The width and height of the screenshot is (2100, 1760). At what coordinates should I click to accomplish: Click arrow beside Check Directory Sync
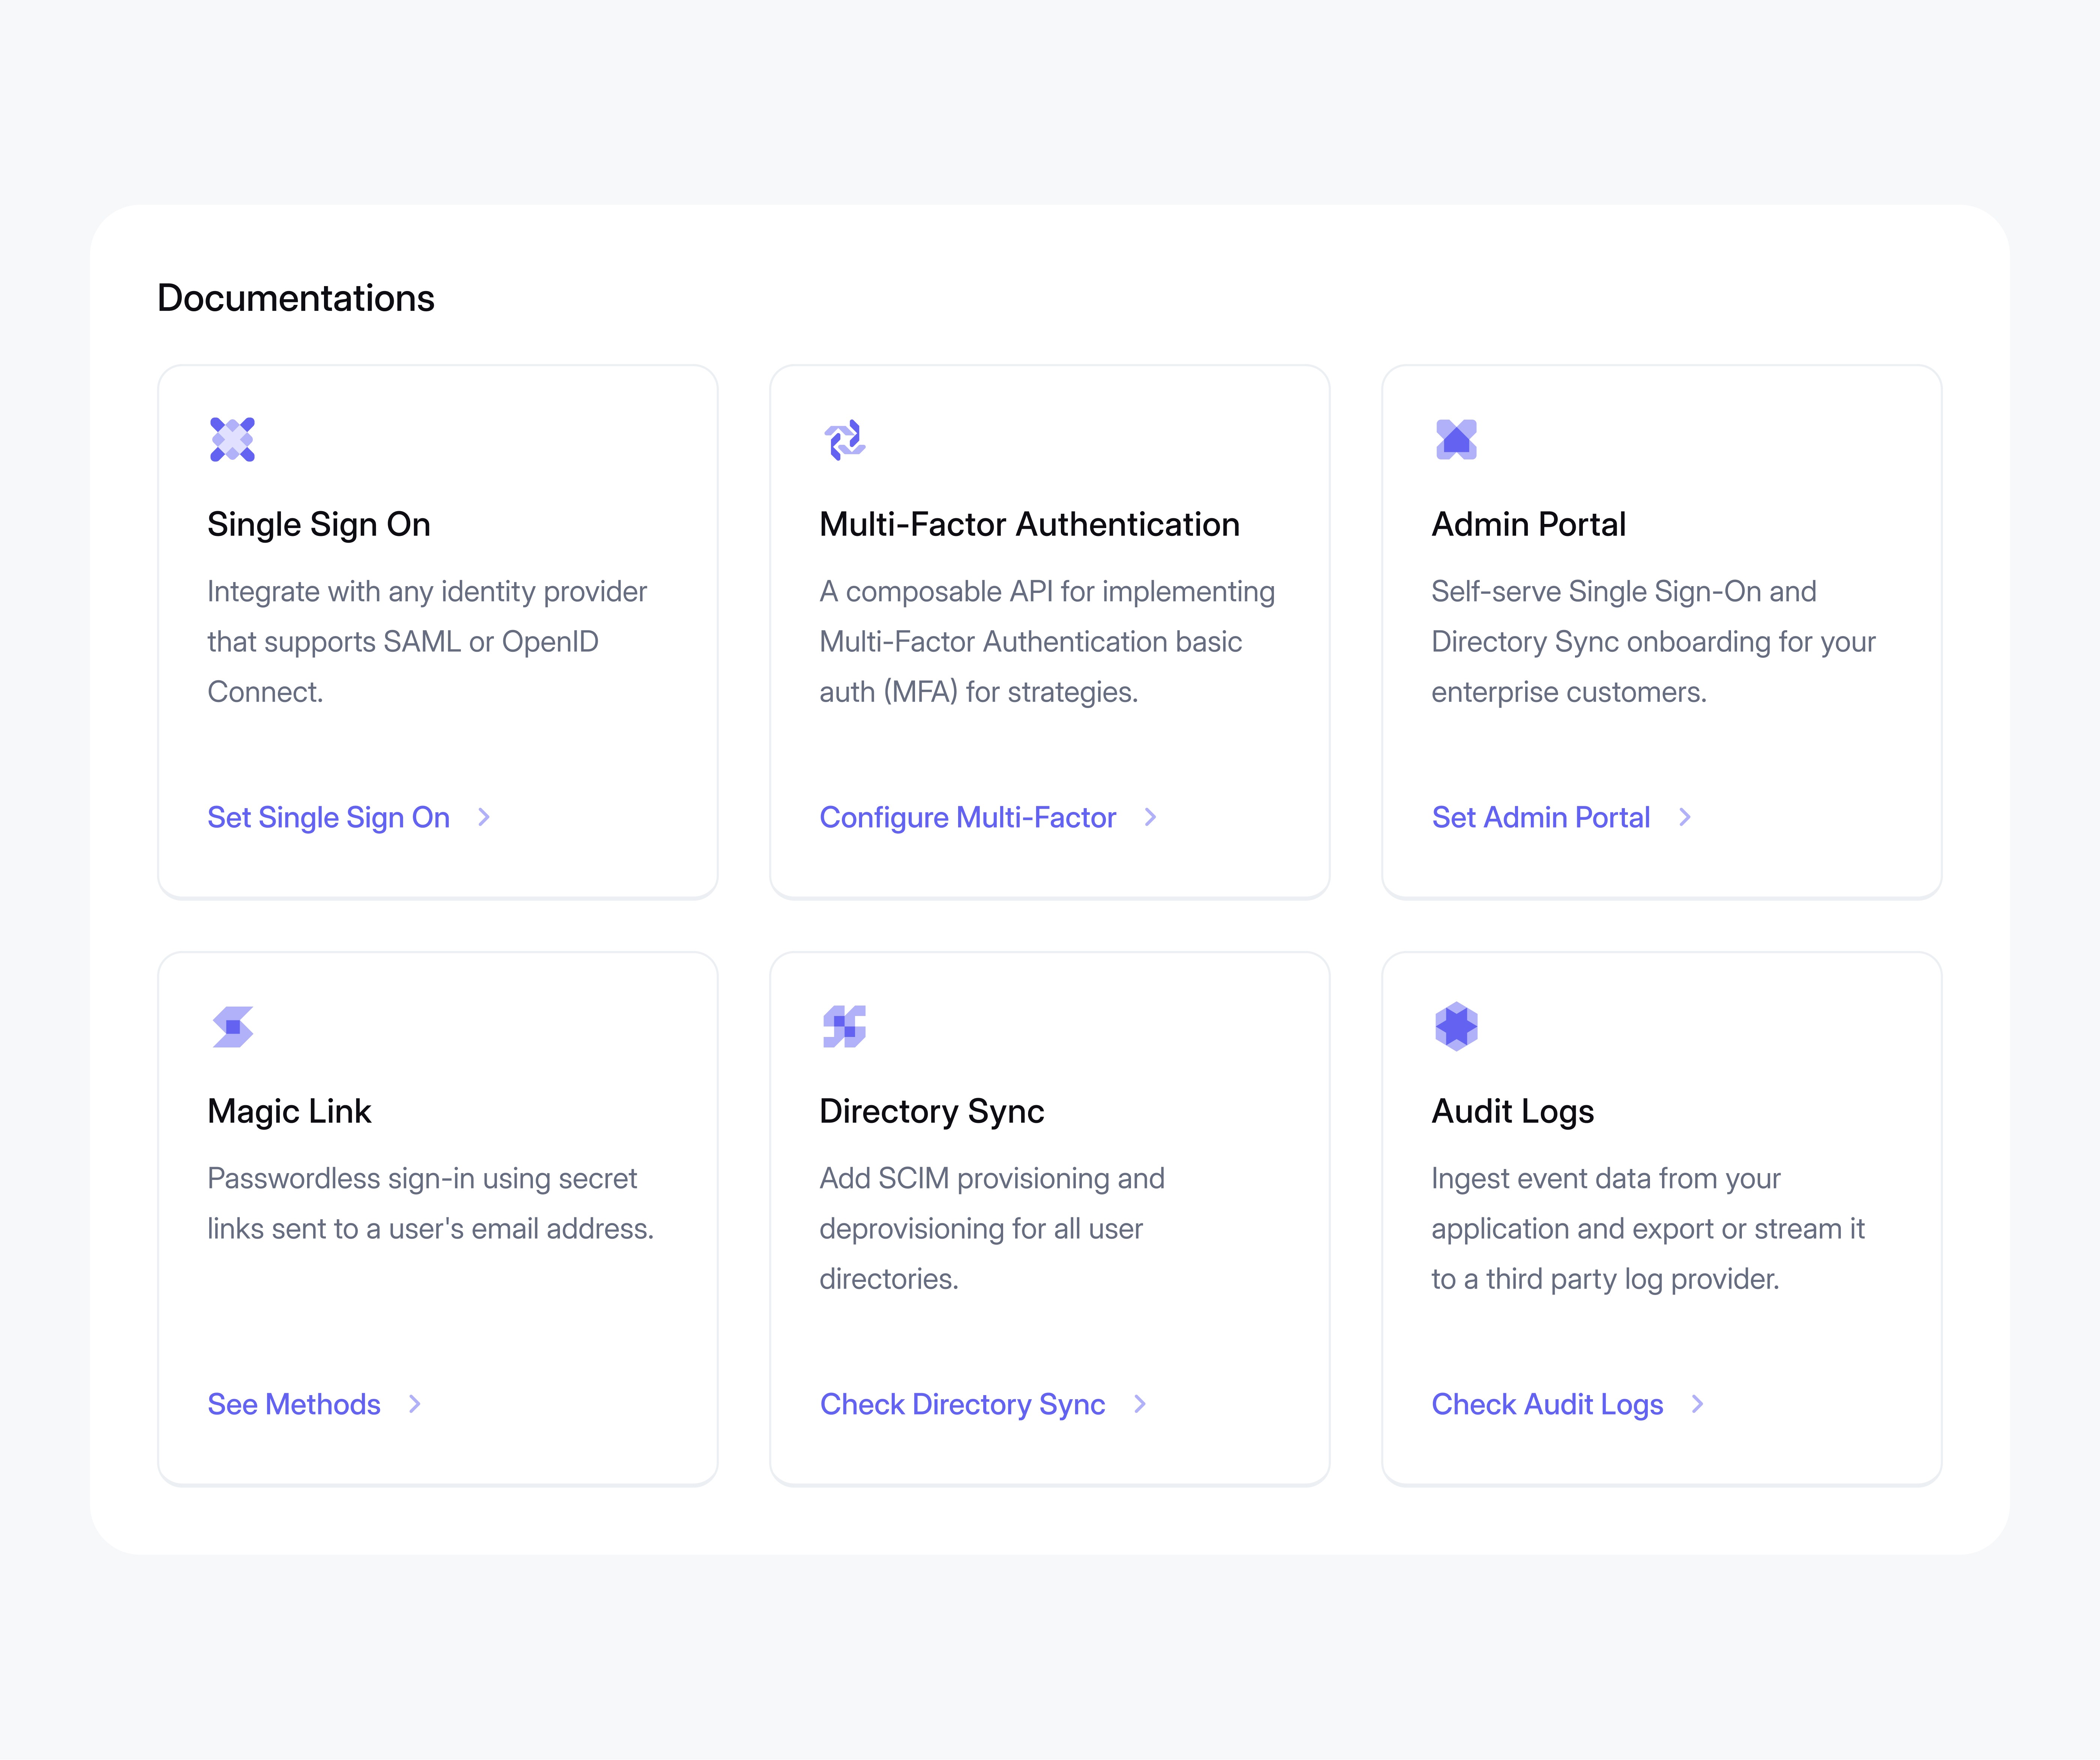coord(1140,1404)
